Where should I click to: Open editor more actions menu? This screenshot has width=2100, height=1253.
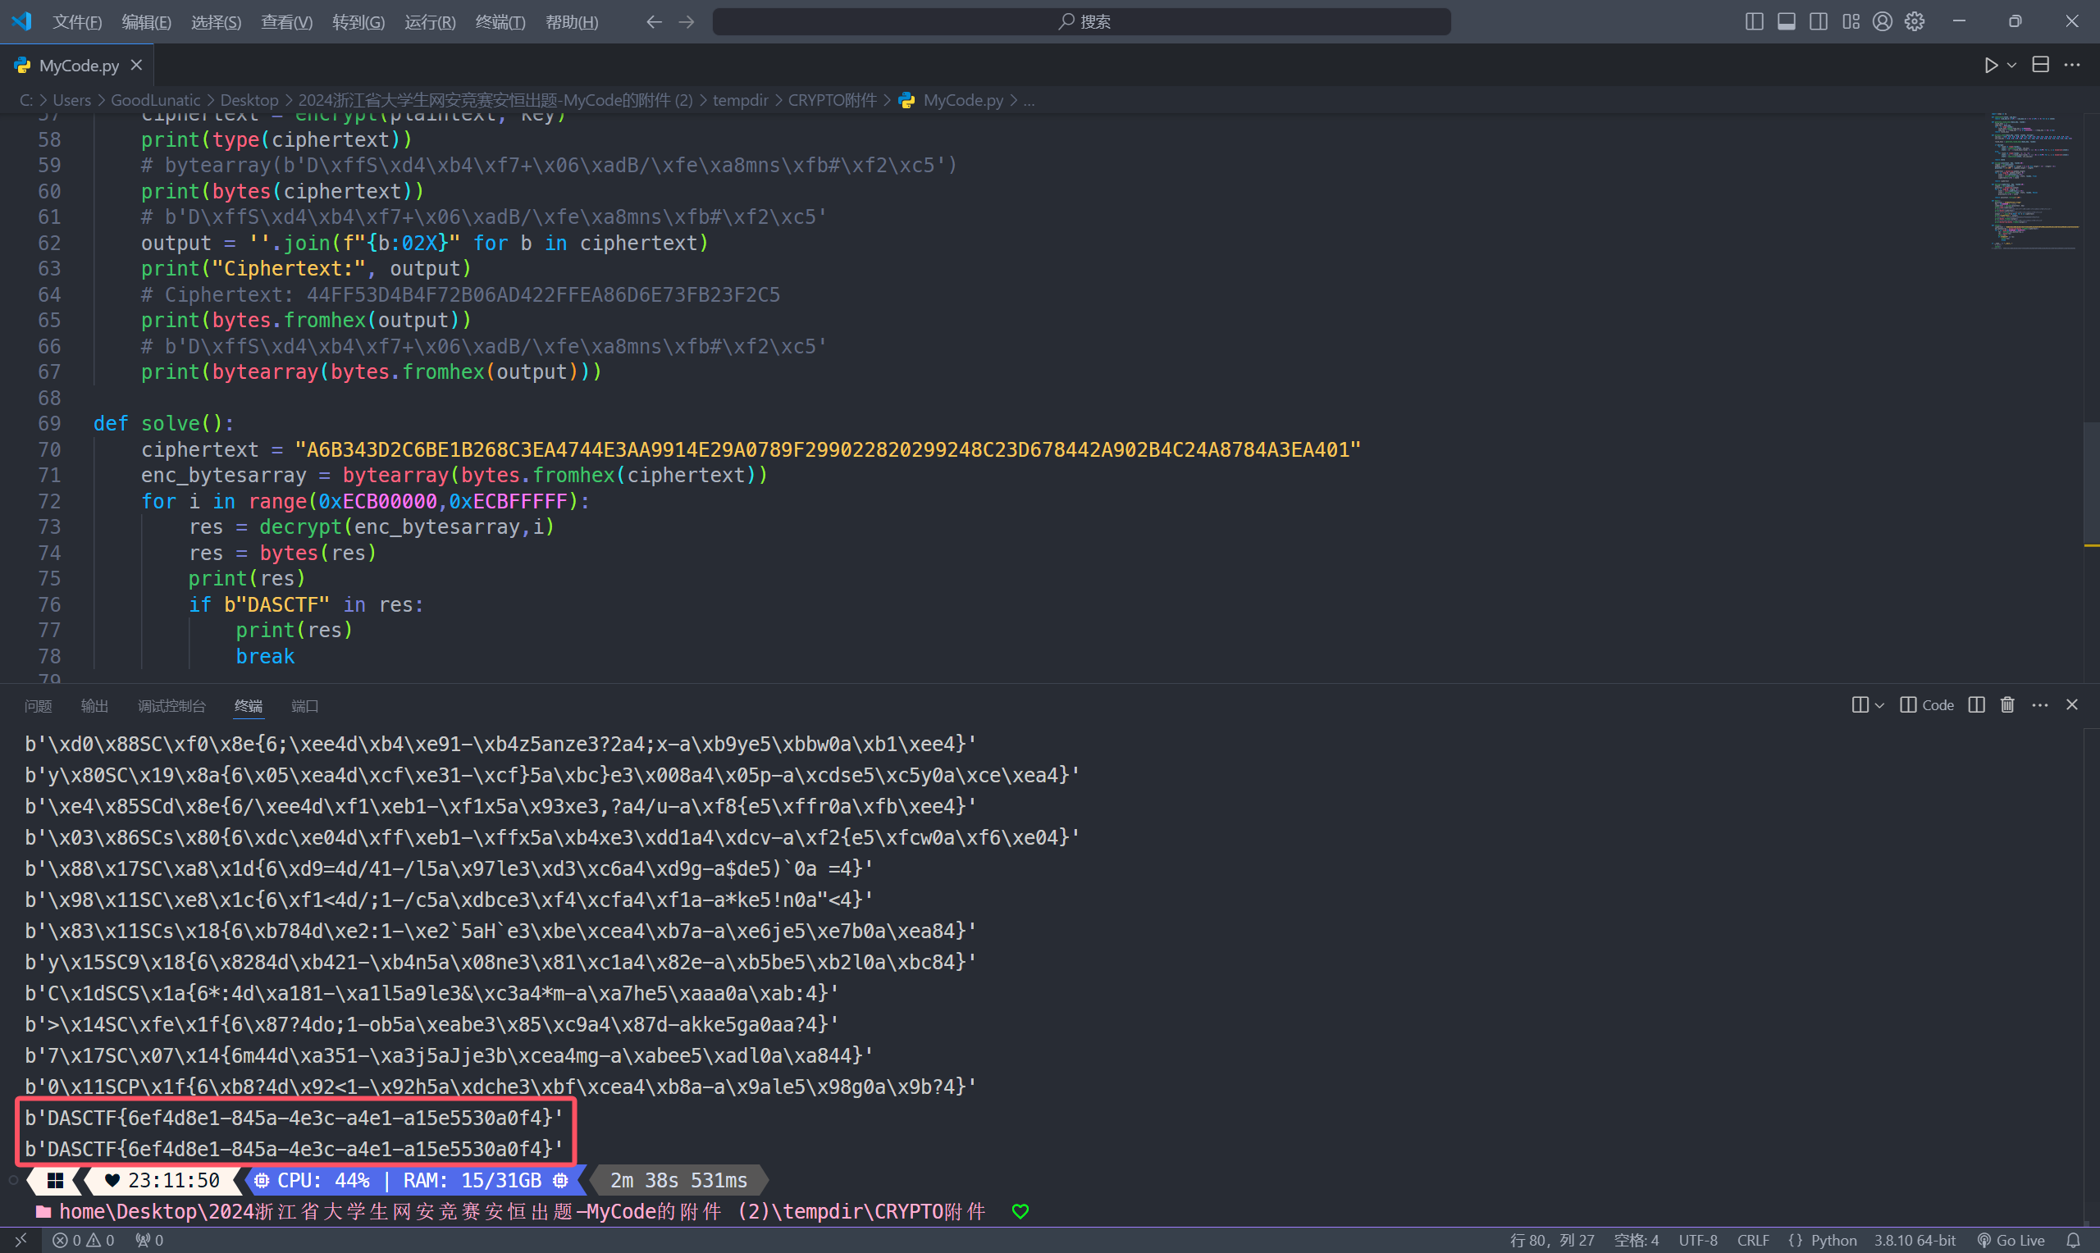2072,65
